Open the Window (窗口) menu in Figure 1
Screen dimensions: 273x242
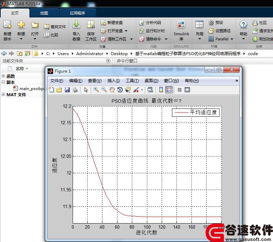pyautogui.click(x=171, y=81)
